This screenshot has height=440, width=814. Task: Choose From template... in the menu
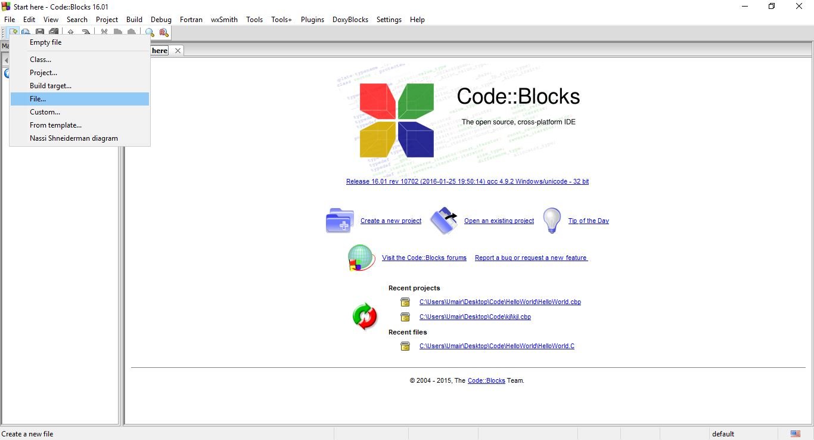[x=55, y=125]
